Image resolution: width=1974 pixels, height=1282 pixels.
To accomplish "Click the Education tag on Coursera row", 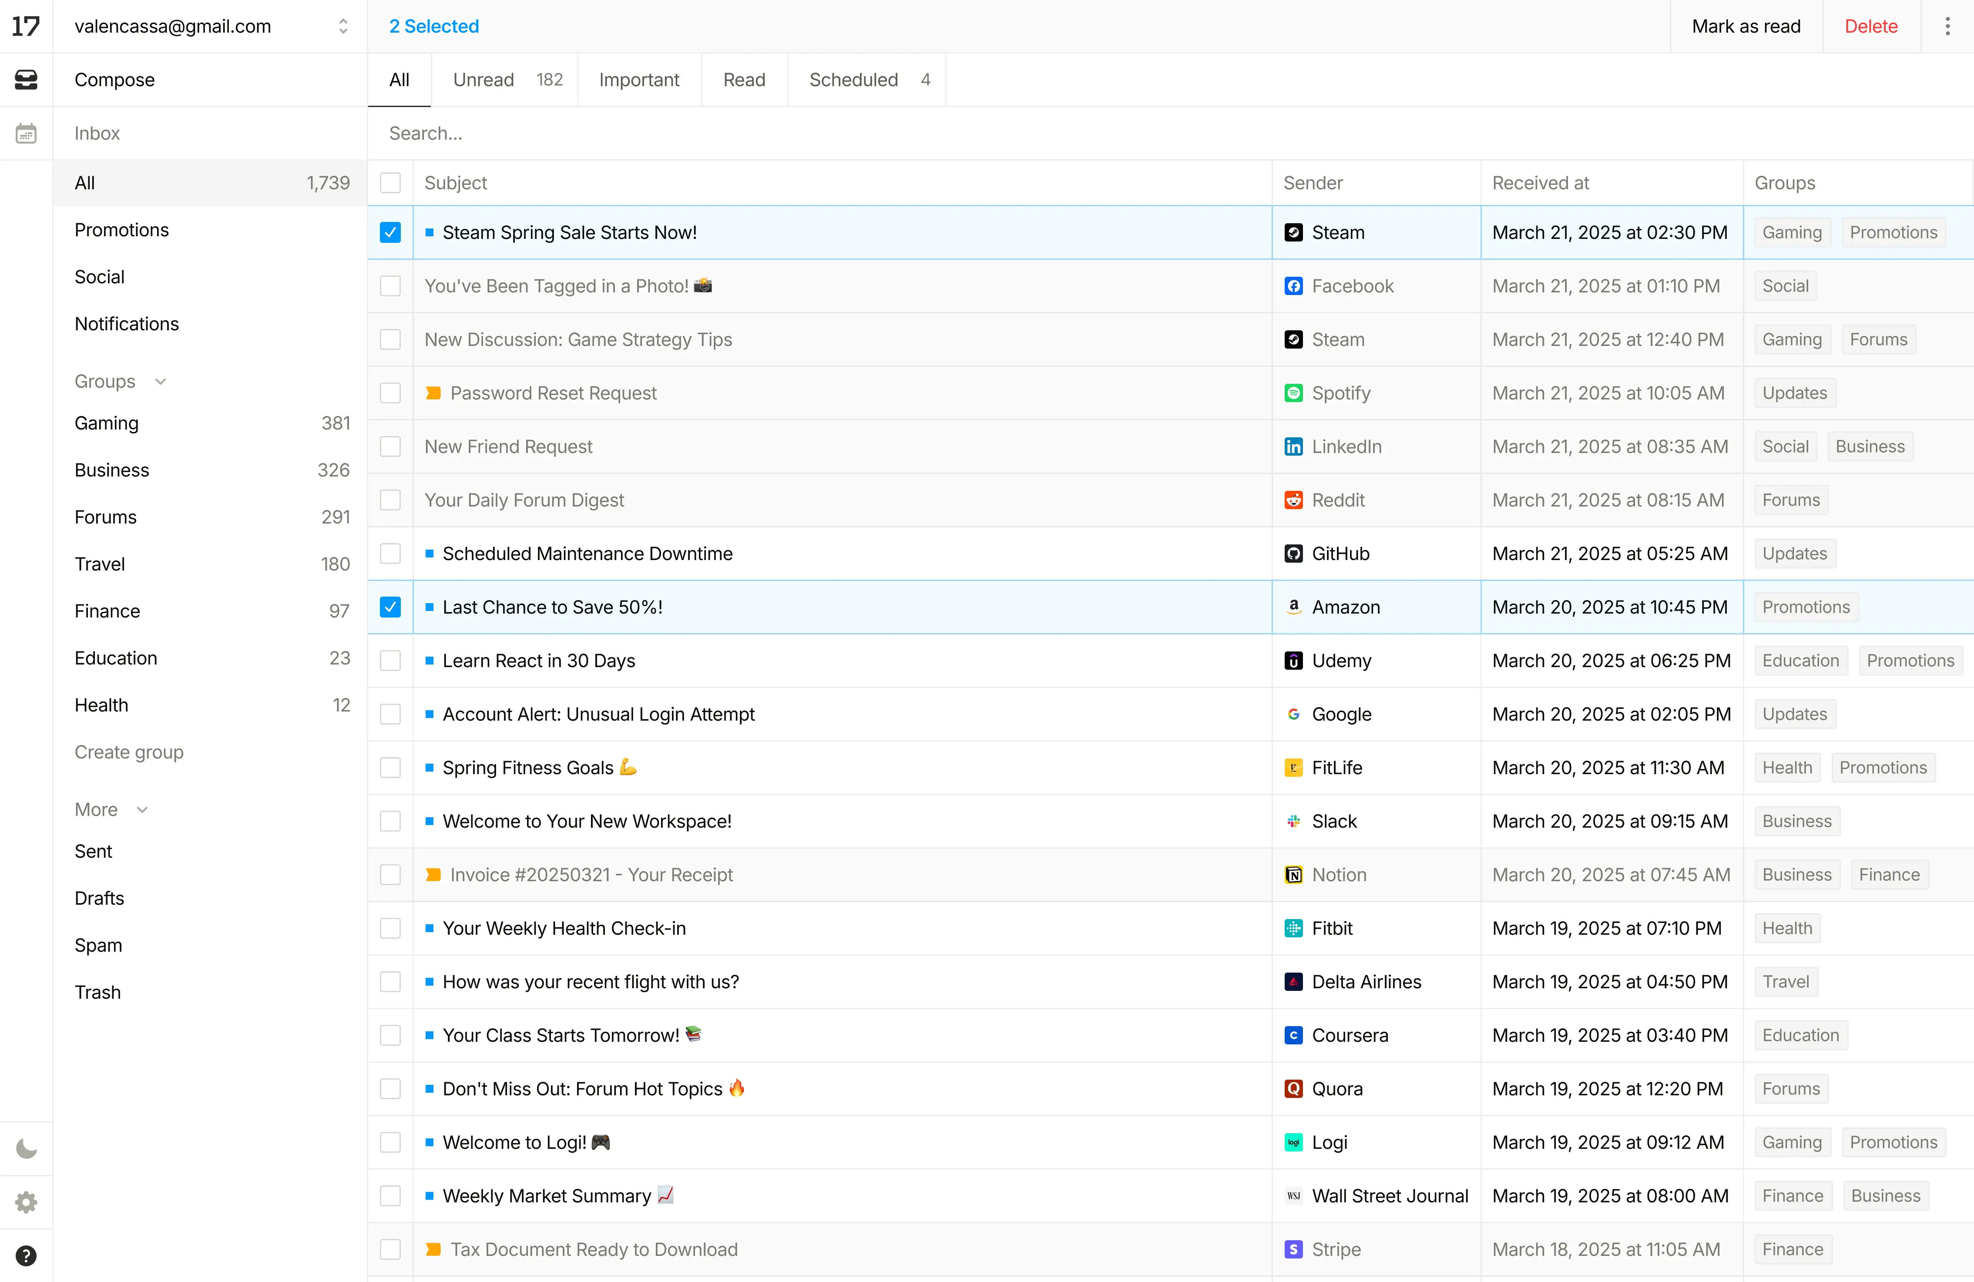I will (1800, 1035).
